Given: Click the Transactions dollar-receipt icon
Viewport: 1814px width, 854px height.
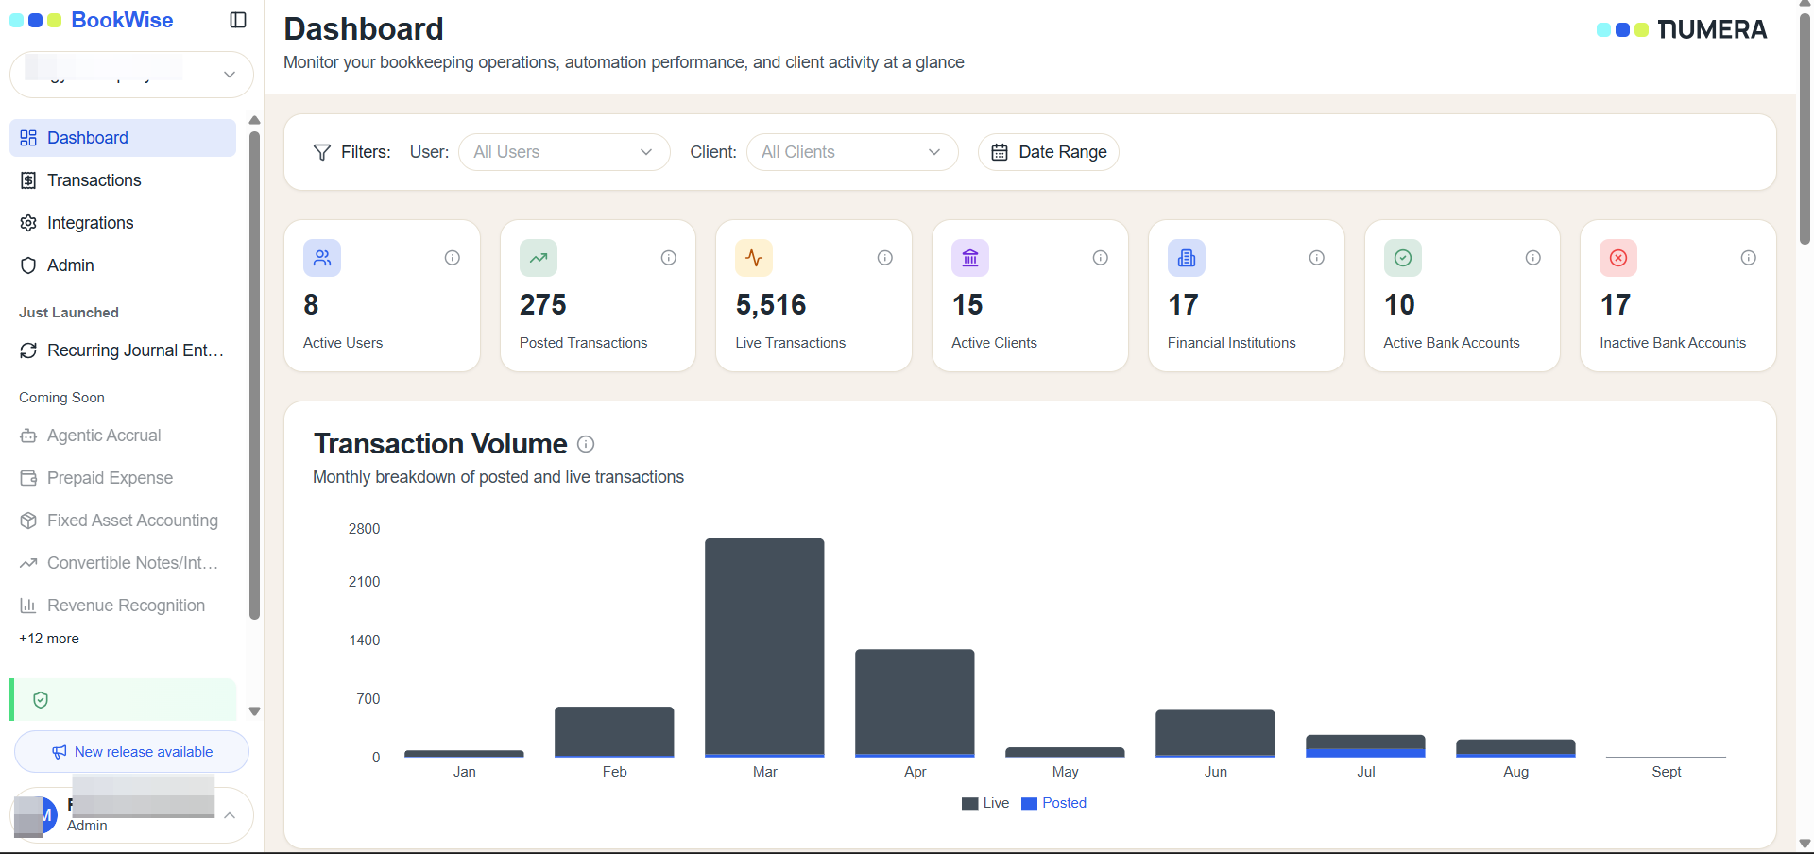Looking at the screenshot, I should [28, 180].
